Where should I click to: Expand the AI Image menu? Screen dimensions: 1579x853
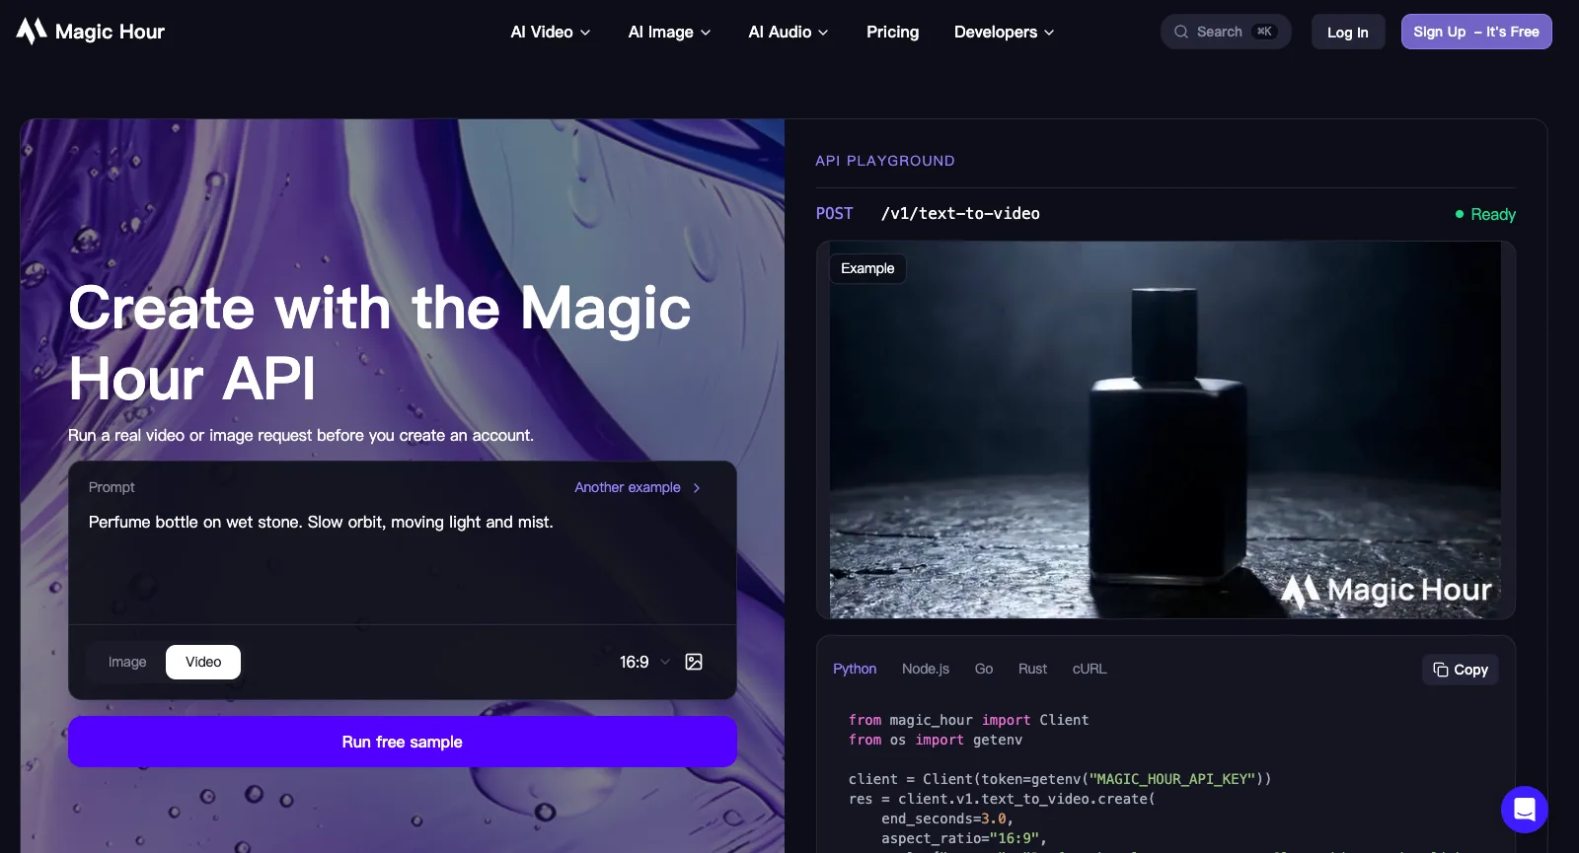click(x=670, y=32)
